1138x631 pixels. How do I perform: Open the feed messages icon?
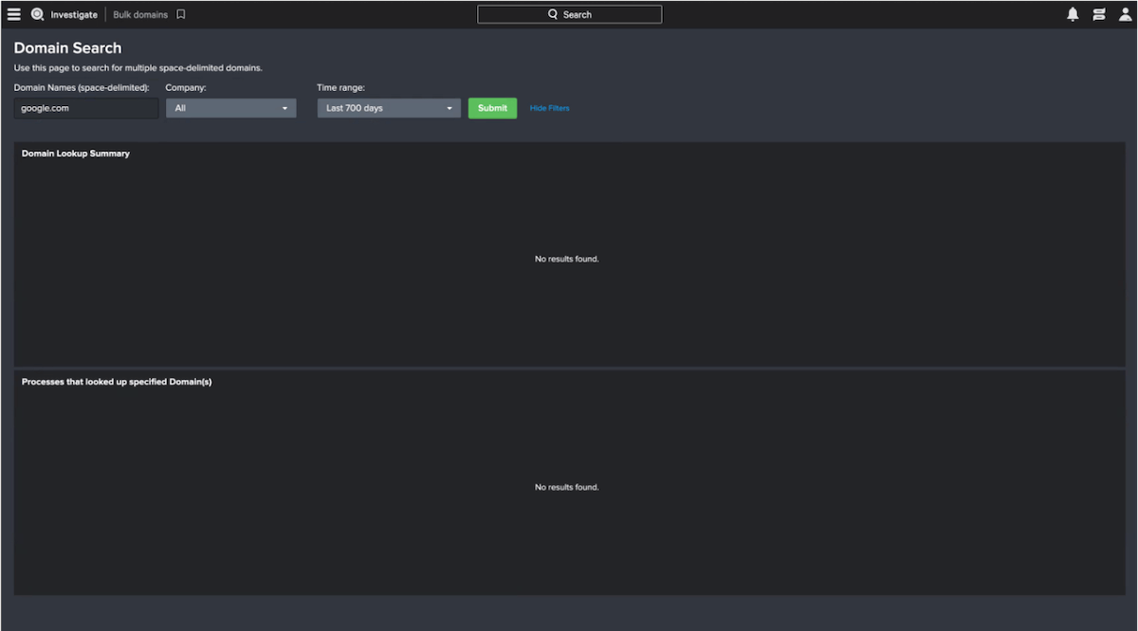point(1099,13)
